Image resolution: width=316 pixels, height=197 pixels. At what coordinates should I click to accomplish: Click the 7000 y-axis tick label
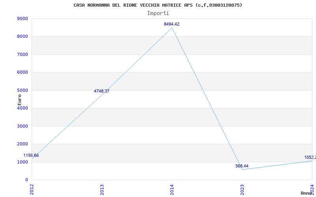23,54
